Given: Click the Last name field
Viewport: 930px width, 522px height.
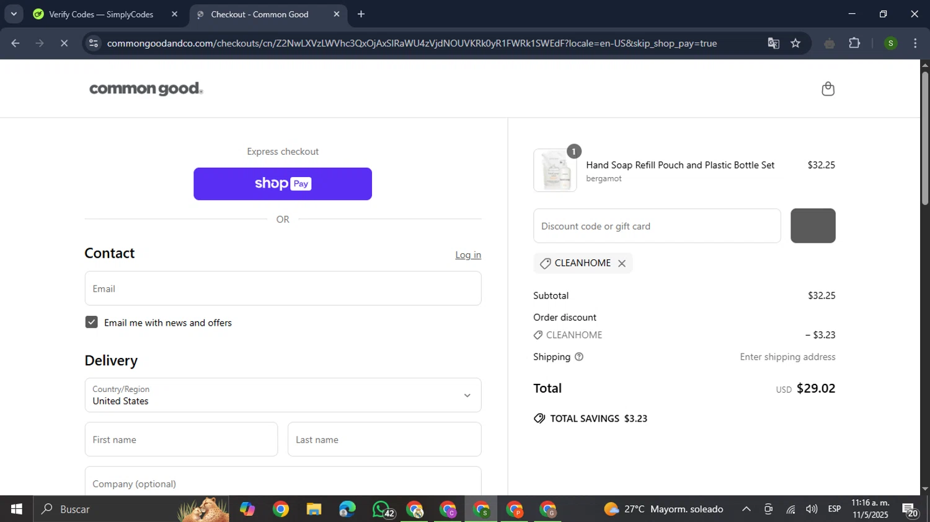Looking at the screenshot, I should 384,440.
